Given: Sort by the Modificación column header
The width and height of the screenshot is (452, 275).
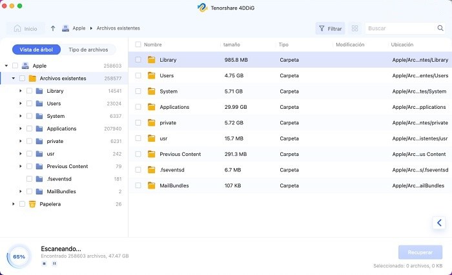Looking at the screenshot, I should [x=350, y=44].
